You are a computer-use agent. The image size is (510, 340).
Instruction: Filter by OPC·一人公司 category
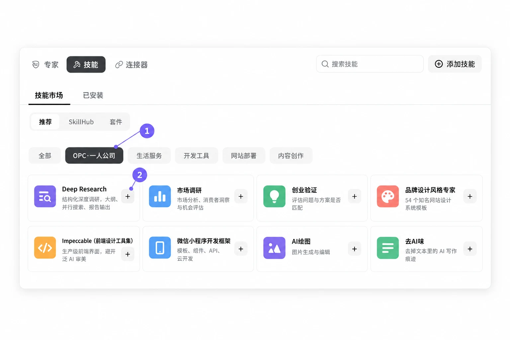pyautogui.click(x=94, y=155)
